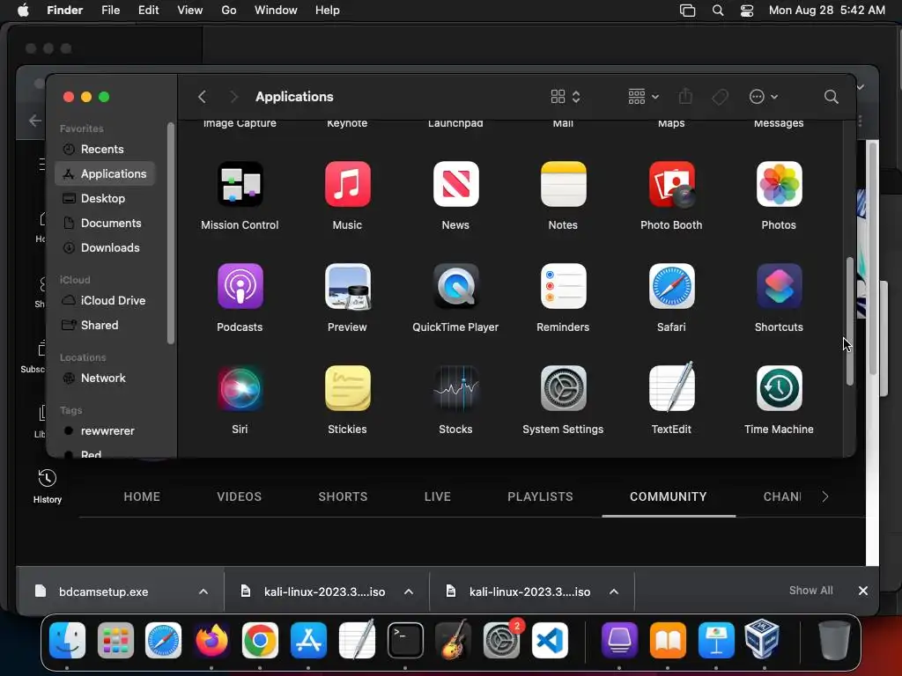Screen dimensions: 902x676
Task: Open the Mission Control app icon
Action: (x=240, y=185)
